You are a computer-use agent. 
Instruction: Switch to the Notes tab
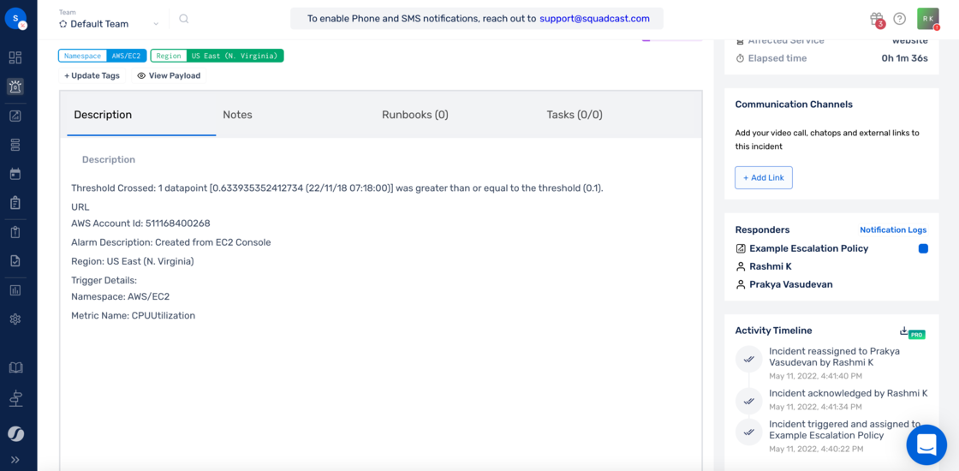[x=237, y=115]
